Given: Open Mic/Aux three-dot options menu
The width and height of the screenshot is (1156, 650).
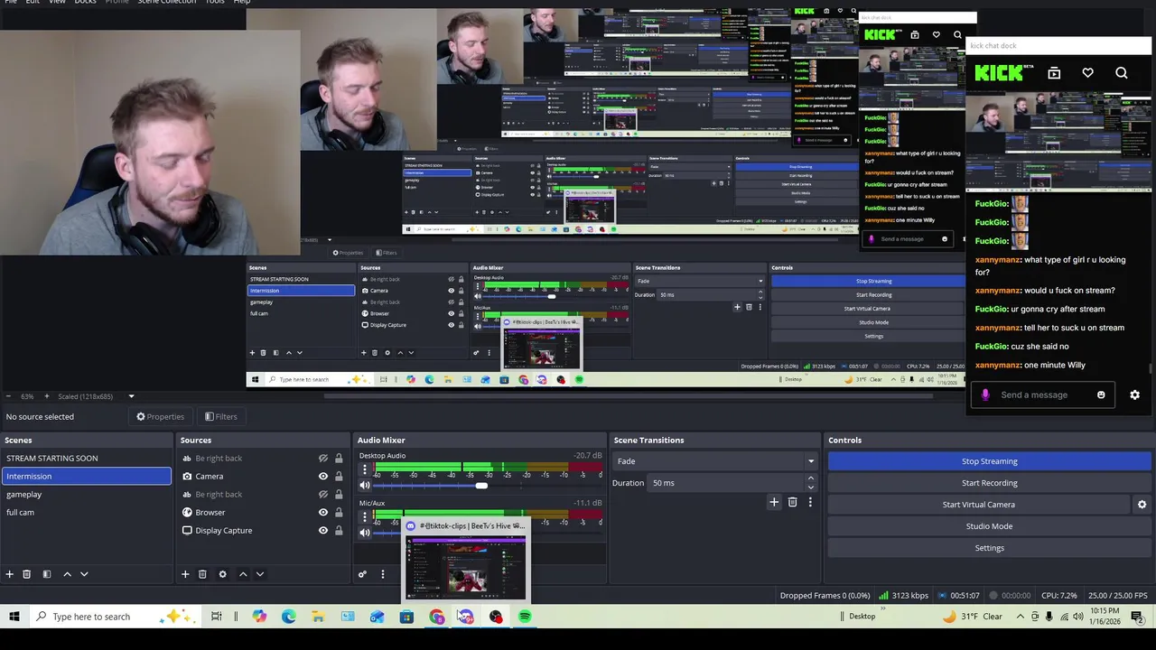Looking at the screenshot, I should click(365, 517).
